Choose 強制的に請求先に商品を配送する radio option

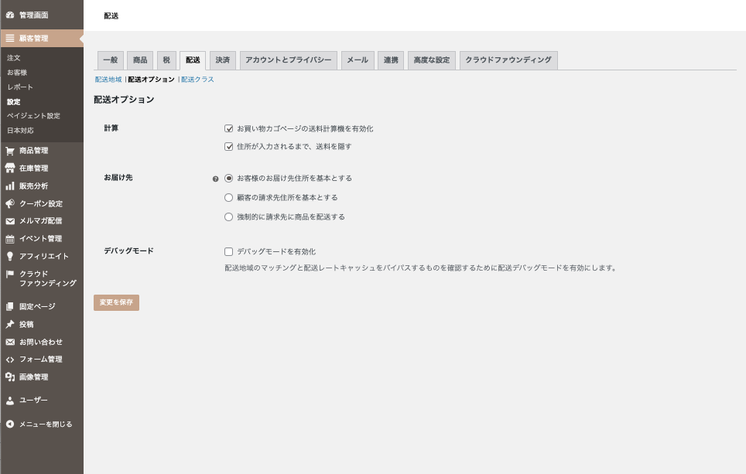[x=228, y=217]
